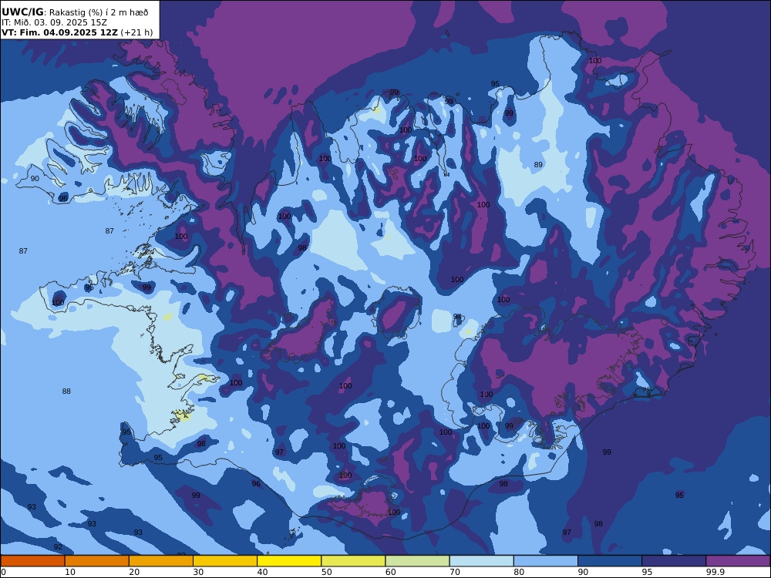Image resolution: width=771 pixels, height=578 pixels.
Task: Select the red-orange 0–10 legend swatch
Action: pyautogui.click(x=32, y=561)
